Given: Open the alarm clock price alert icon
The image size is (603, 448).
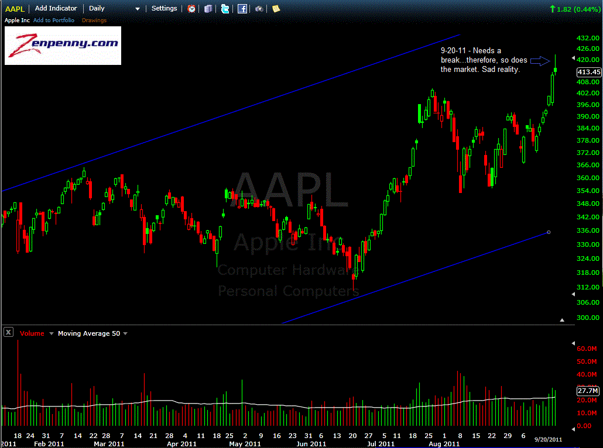Looking at the screenshot, I should click(191, 8).
